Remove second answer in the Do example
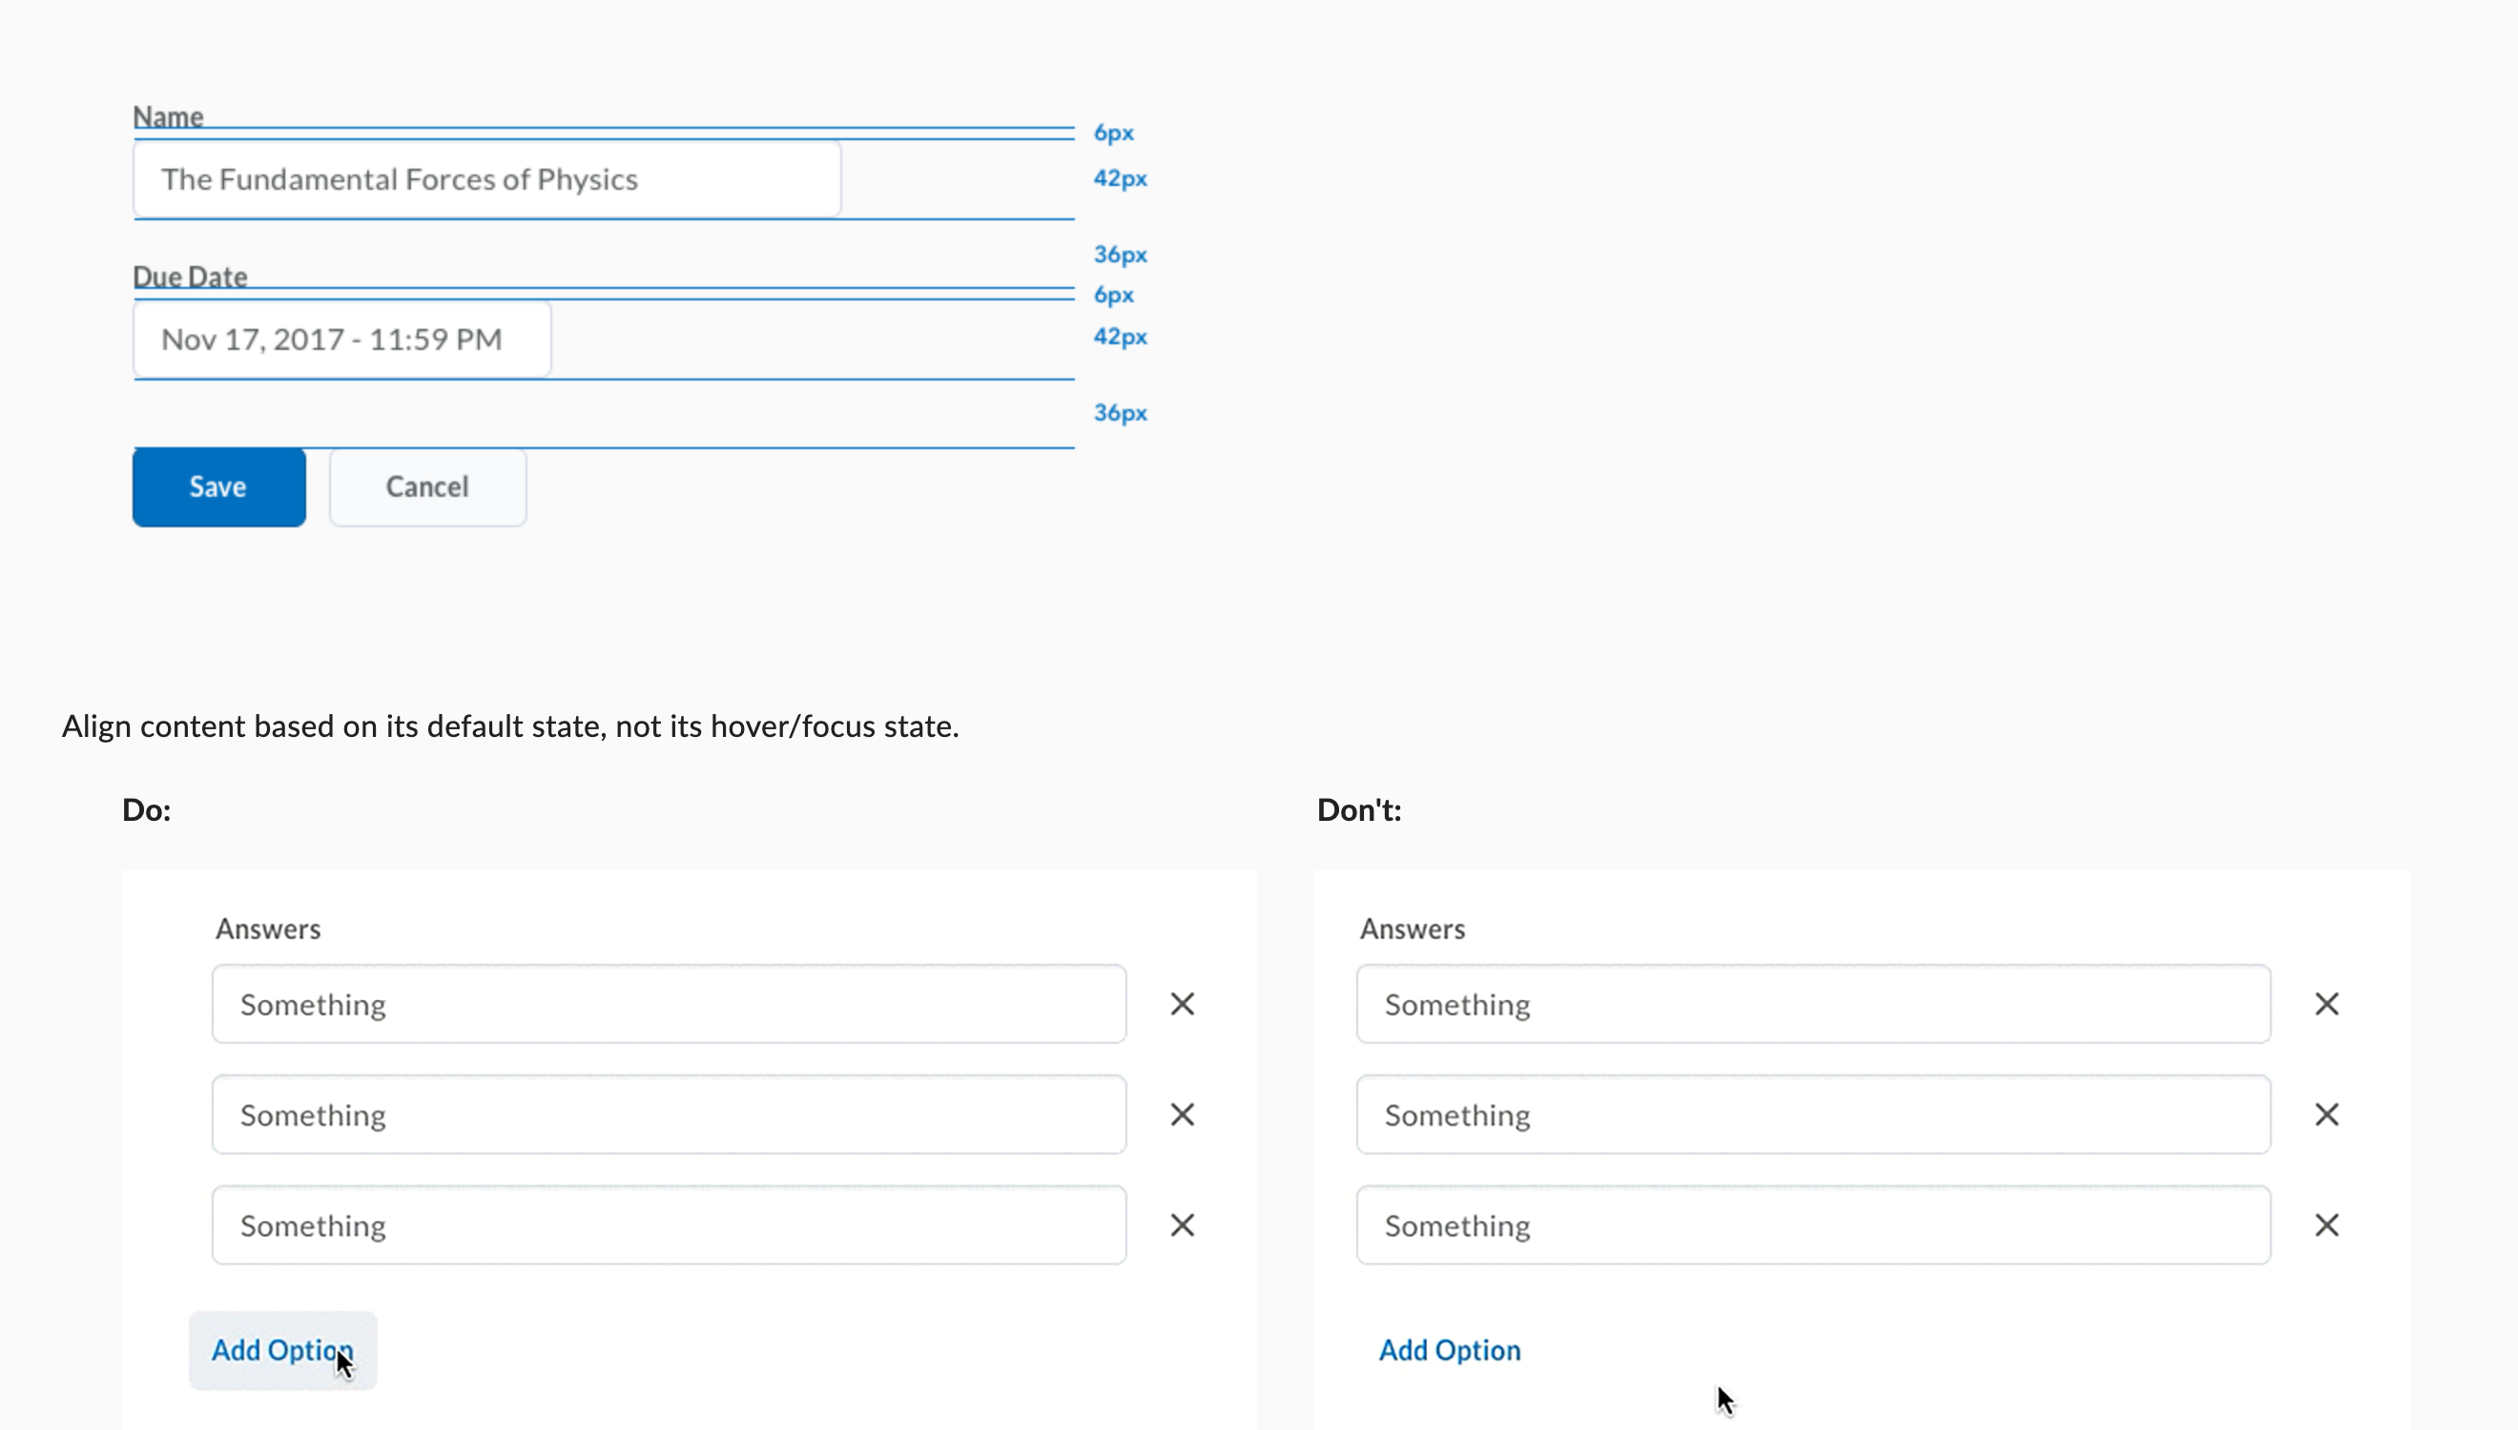2518x1430 pixels. 1183,1114
